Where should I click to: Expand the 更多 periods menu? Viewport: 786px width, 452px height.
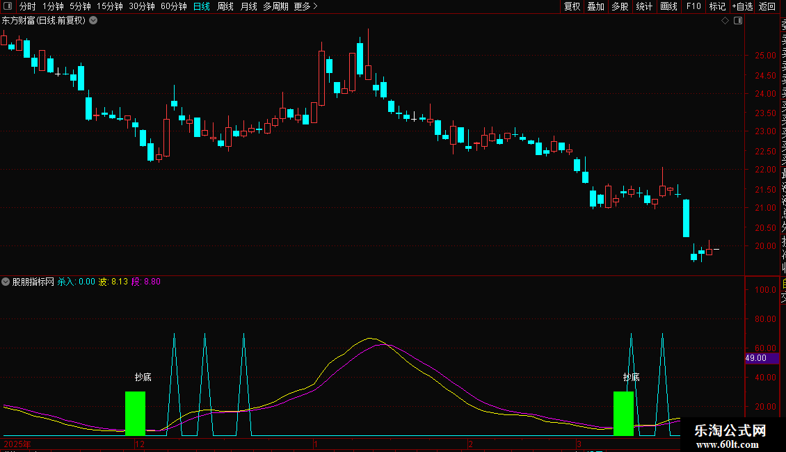(x=305, y=6)
